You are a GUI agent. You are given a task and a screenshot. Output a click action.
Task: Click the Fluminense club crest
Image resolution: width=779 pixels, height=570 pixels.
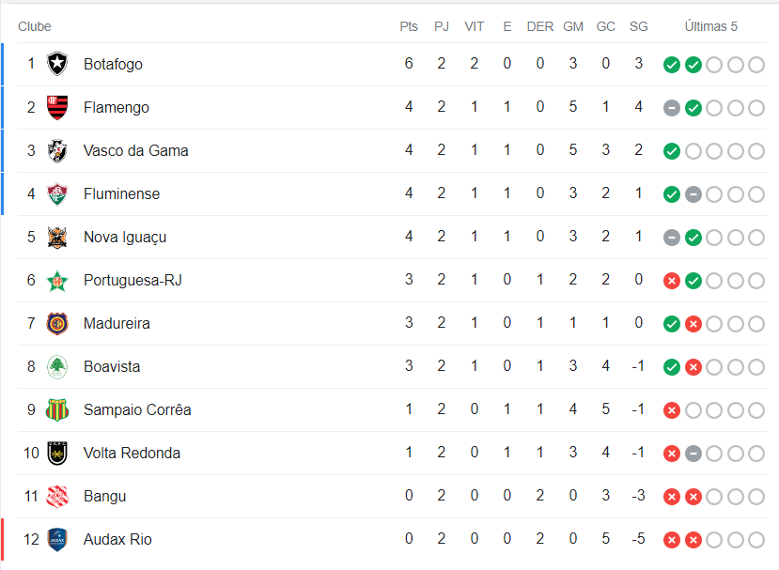[57, 193]
